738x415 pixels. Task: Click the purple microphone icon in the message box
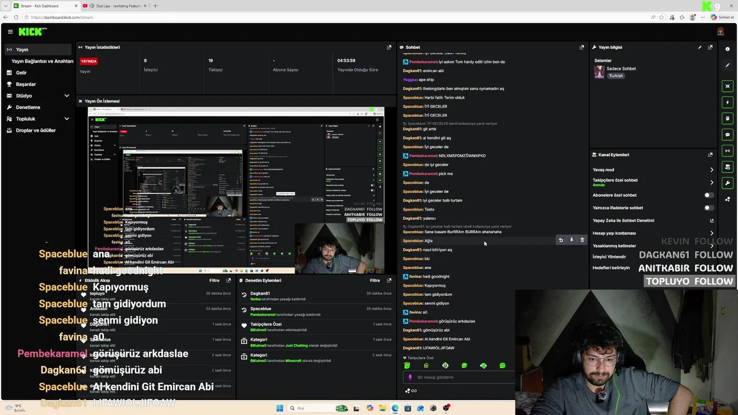410,377
